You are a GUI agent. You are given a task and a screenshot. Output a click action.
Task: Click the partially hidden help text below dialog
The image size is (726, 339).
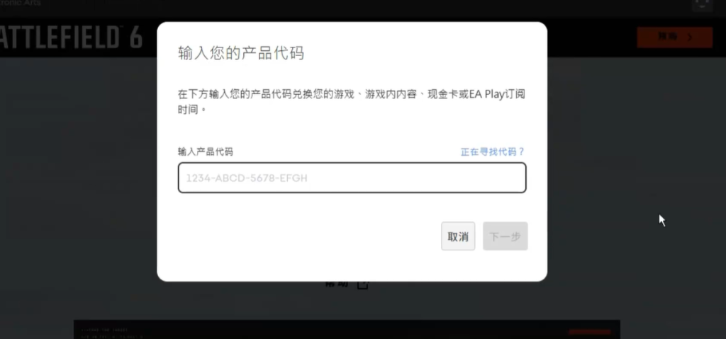click(337, 284)
